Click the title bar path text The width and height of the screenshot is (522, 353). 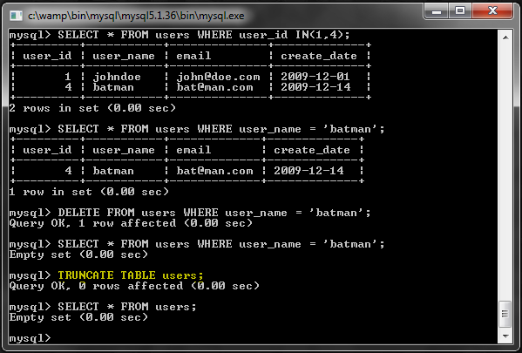coord(136,16)
